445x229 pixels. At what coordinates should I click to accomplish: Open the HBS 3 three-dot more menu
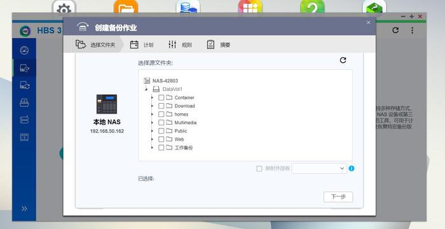[412, 30]
